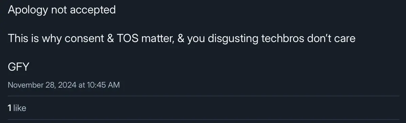Click the sentence about consent & TOS
406x123 pixels.
click(181, 39)
